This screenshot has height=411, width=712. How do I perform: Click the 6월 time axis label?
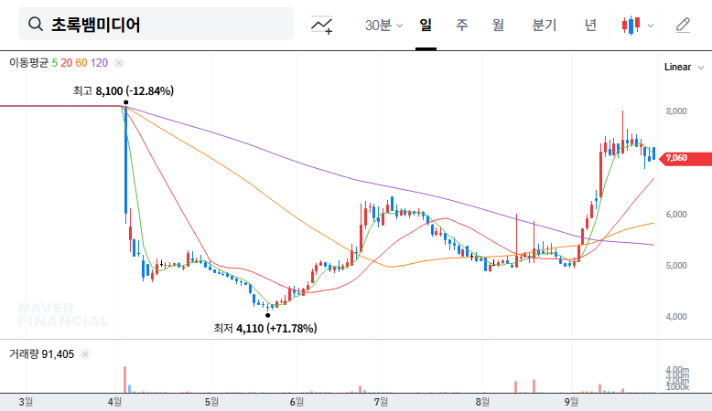point(297,402)
